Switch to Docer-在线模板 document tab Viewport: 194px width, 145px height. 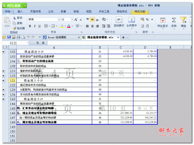(57, 37)
